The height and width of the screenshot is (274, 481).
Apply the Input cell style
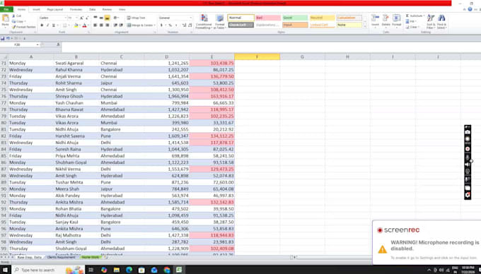coord(295,25)
